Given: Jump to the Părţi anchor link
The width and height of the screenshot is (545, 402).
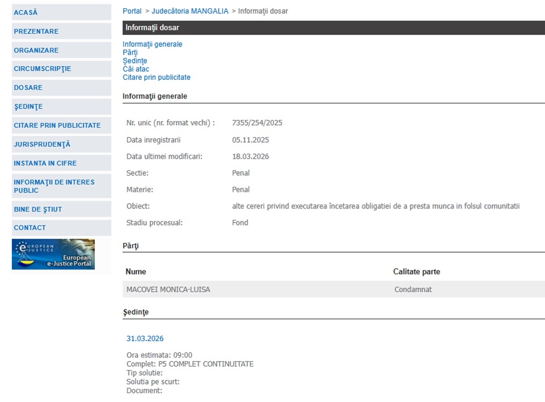Looking at the screenshot, I should [x=130, y=53].
